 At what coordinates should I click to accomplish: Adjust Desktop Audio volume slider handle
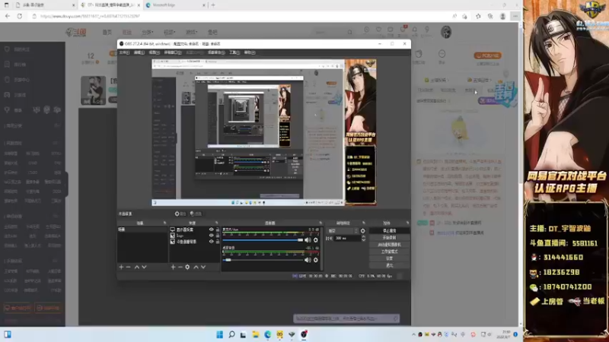[228, 260]
